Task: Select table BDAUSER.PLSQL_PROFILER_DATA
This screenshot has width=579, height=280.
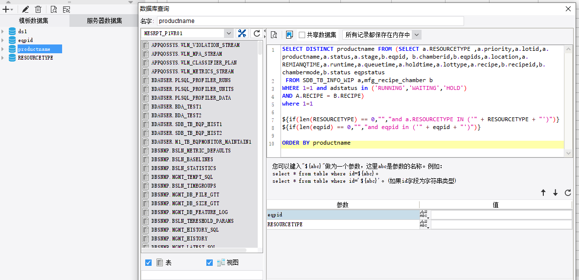Action: (x=191, y=98)
